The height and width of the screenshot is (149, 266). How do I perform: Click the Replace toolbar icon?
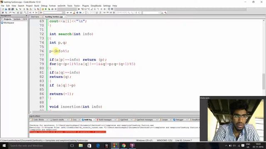point(38,9)
